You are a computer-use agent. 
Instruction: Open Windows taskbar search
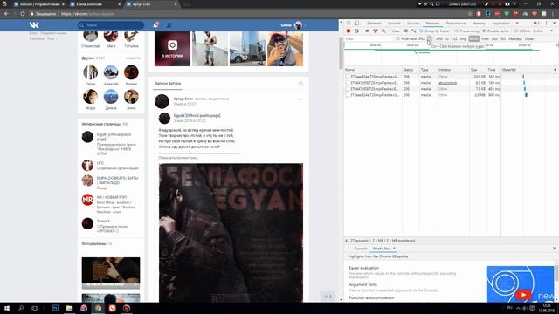pos(21,308)
